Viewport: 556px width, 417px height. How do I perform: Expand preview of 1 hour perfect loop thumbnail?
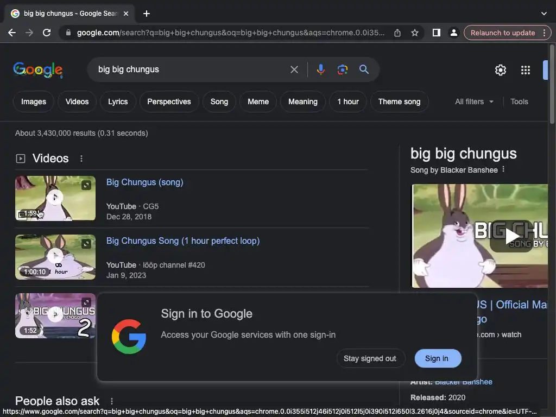click(x=86, y=244)
